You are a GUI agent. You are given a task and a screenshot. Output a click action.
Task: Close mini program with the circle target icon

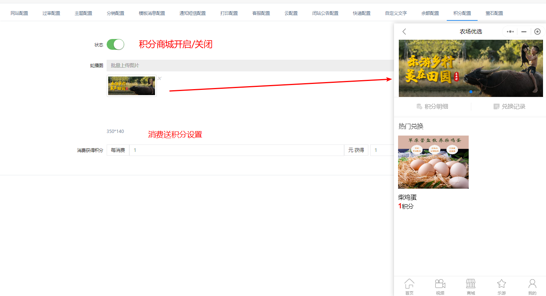537,32
